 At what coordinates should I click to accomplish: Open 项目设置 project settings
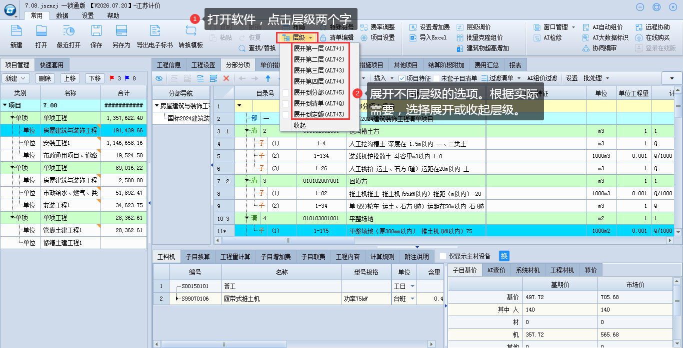(x=378, y=37)
